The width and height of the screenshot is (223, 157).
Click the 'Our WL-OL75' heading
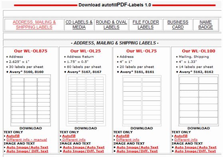click(141, 51)
